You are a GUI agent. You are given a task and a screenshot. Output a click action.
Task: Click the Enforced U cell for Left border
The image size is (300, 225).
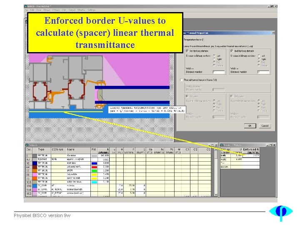[x=251, y=156]
